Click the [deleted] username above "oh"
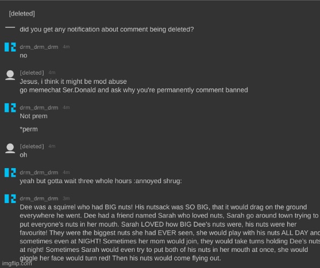The height and width of the screenshot is (268, 320). (32, 146)
